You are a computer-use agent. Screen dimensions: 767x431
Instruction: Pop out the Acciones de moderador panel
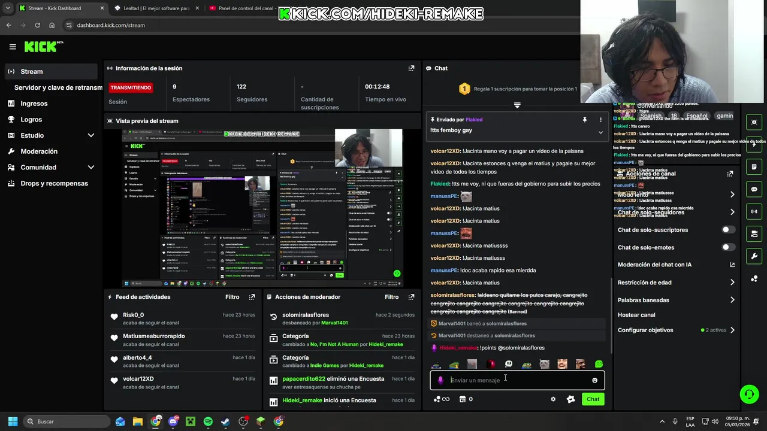pyautogui.click(x=411, y=297)
